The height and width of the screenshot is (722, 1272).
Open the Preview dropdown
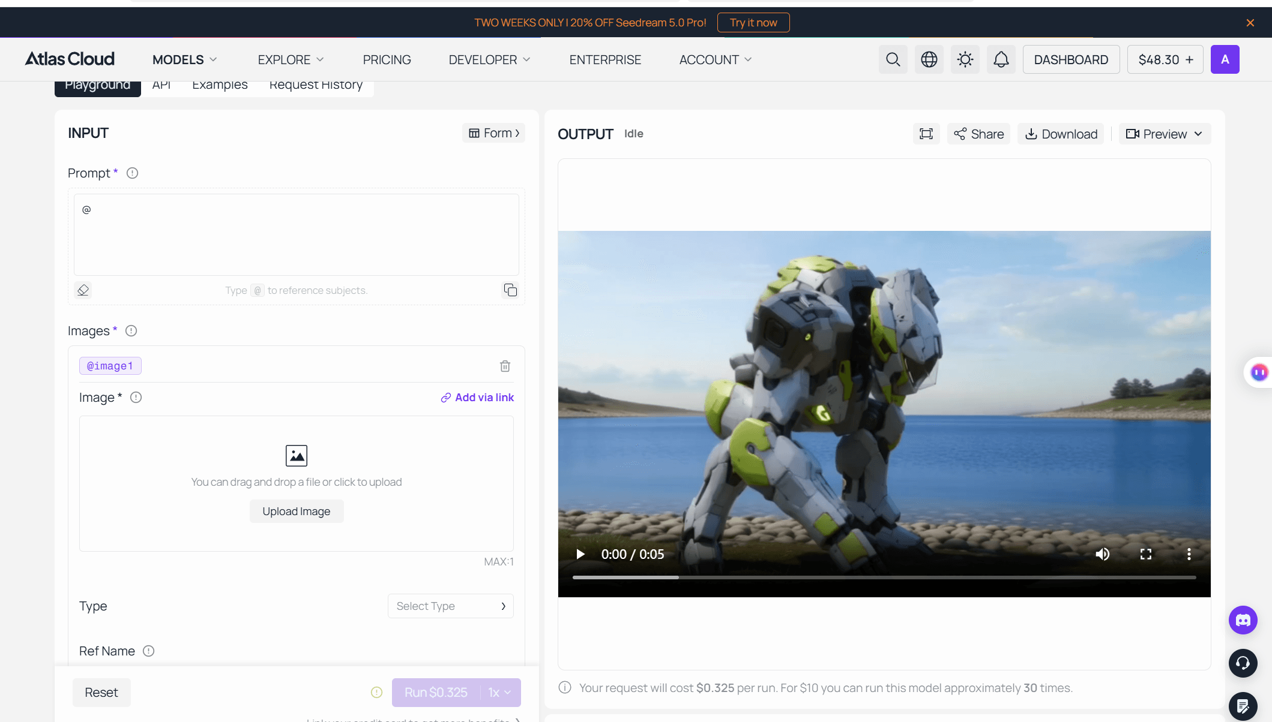coord(1165,134)
